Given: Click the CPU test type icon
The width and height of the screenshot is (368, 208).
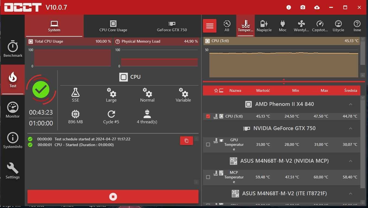Looking at the screenshot, I should tap(124, 77).
